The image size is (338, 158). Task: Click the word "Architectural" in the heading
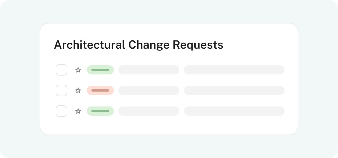pos(89,45)
